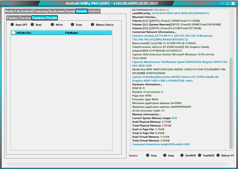Open the Samsung tab
Viewport: 238px width, 169px height.
40,11
